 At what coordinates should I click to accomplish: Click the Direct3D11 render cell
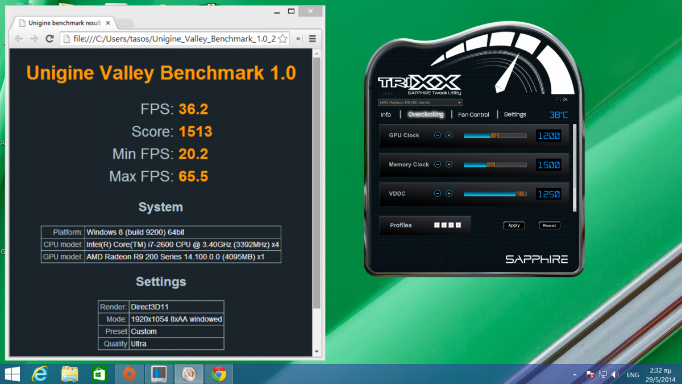[x=176, y=307]
